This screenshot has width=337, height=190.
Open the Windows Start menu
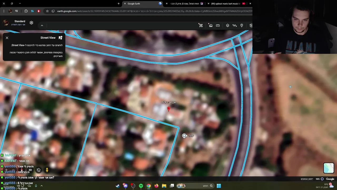219,186
